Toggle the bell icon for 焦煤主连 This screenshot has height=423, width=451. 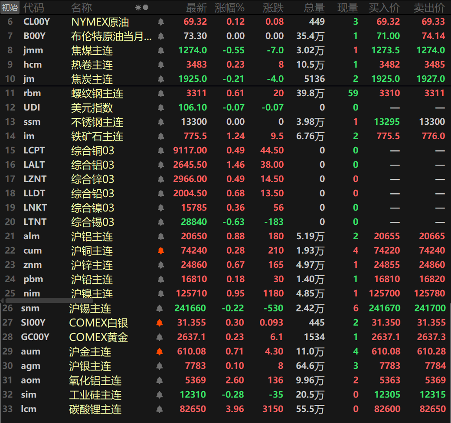[x=160, y=50]
